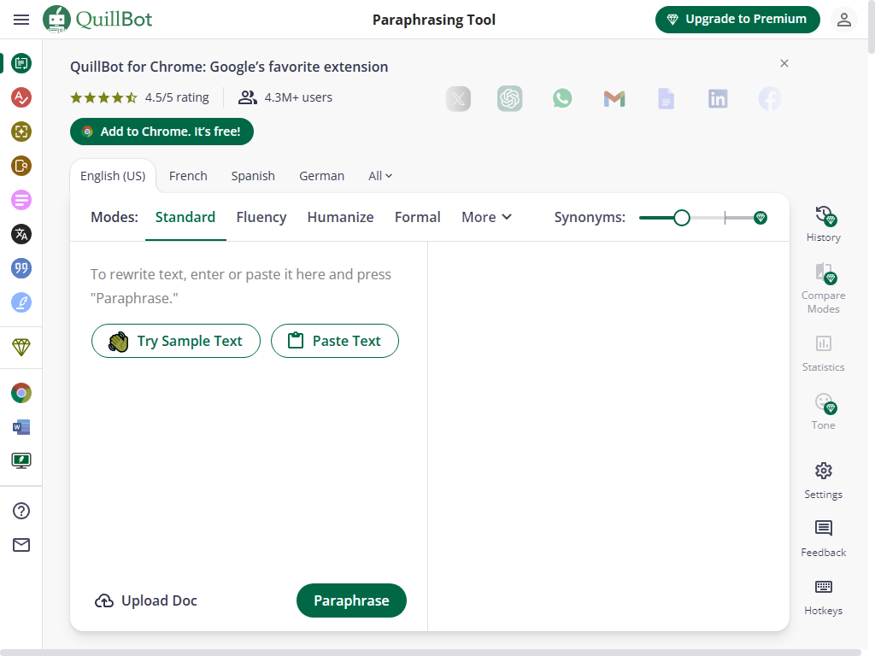The height and width of the screenshot is (656, 875).
Task: Click the Synonyms slider midpoint tick mark
Action: (x=725, y=218)
